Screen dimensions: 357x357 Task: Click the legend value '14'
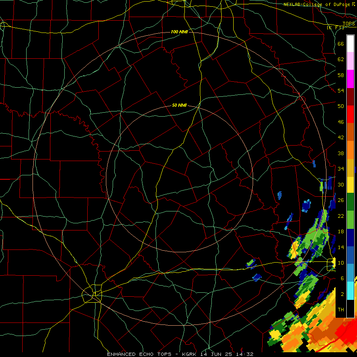(341, 247)
